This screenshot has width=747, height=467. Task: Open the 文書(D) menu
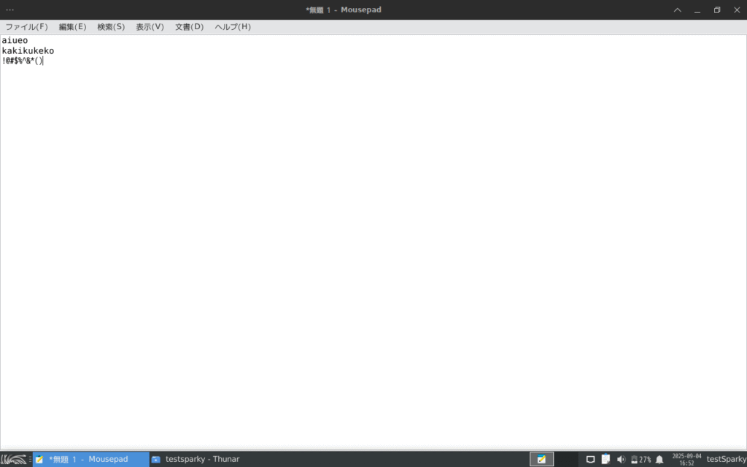[189, 27]
